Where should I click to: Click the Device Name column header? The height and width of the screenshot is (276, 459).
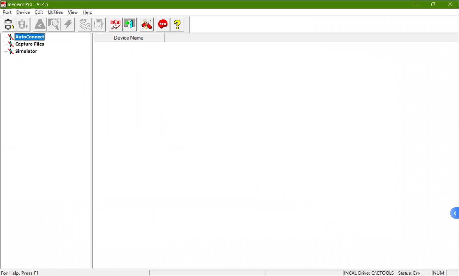pyautogui.click(x=128, y=38)
